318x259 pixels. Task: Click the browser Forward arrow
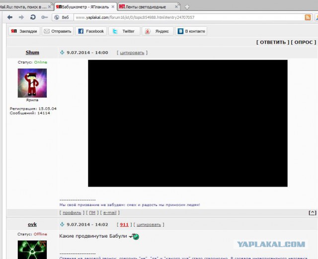(x=21, y=17)
